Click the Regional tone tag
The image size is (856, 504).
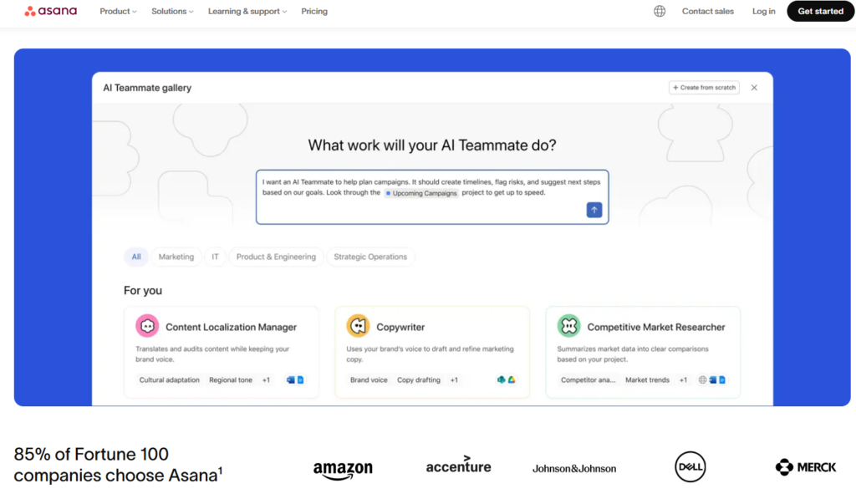click(x=231, y=380)
